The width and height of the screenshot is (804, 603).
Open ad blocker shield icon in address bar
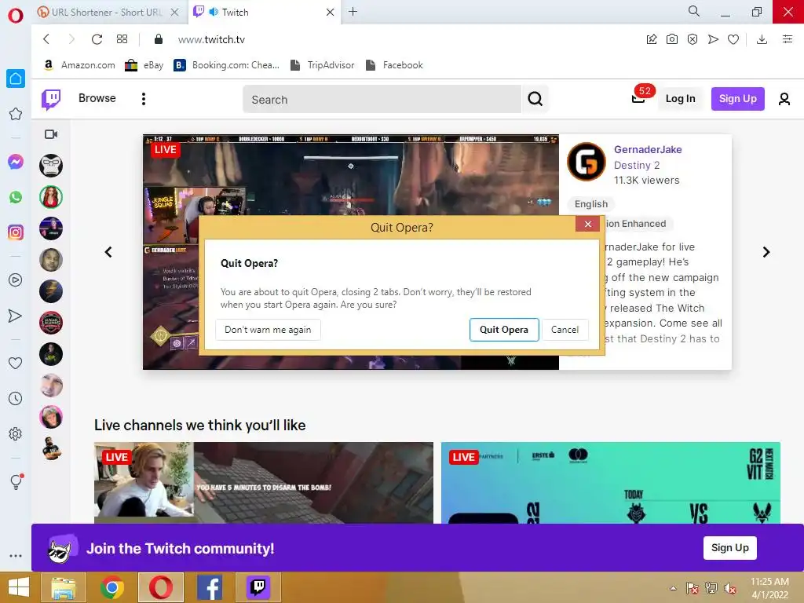click(x=693, y=39)
